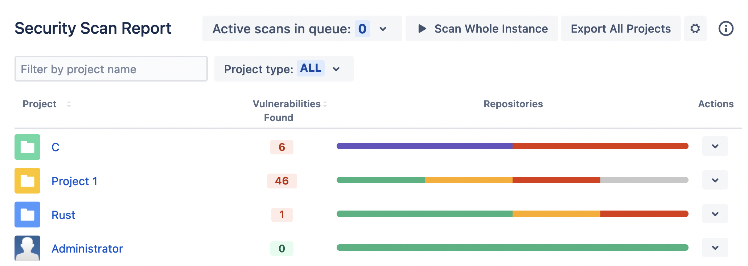748x266 pixels.
Task: Open the Administrator project link
Action: point(87,249)
